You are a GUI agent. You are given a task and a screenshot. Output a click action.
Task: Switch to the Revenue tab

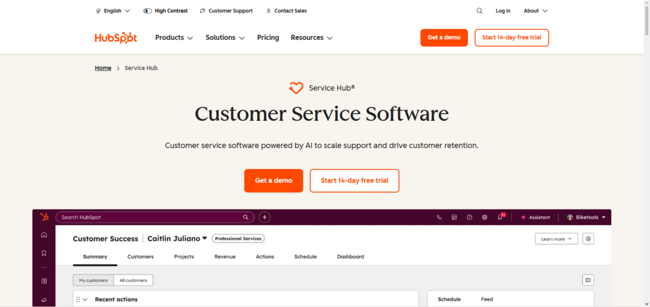click(225, 256)
